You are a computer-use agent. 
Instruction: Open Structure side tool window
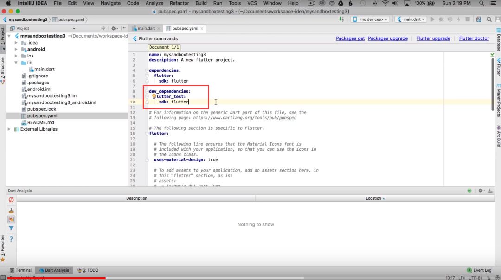pos(3,70)
